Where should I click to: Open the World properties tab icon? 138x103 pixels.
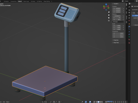pos(129,21)
